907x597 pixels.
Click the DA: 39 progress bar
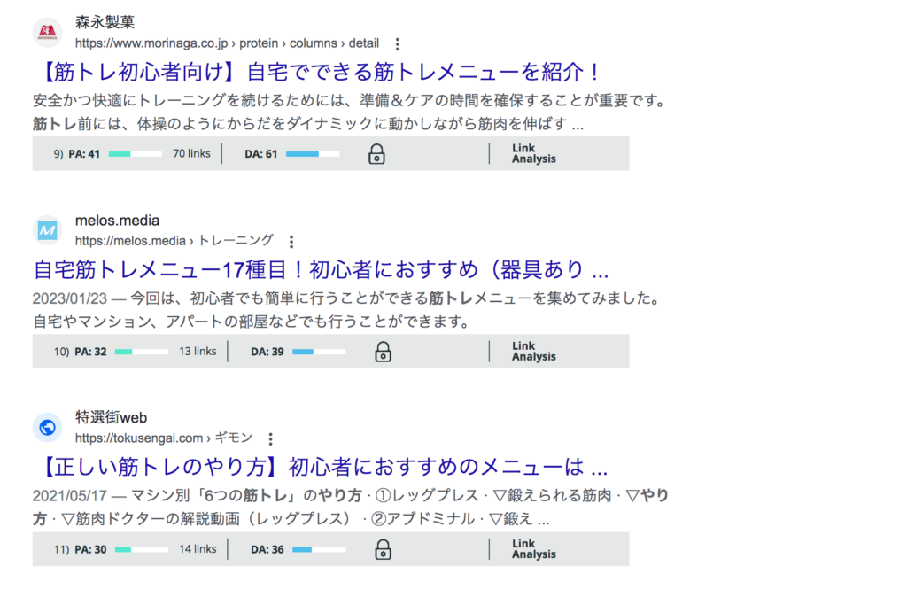[319, 352]
